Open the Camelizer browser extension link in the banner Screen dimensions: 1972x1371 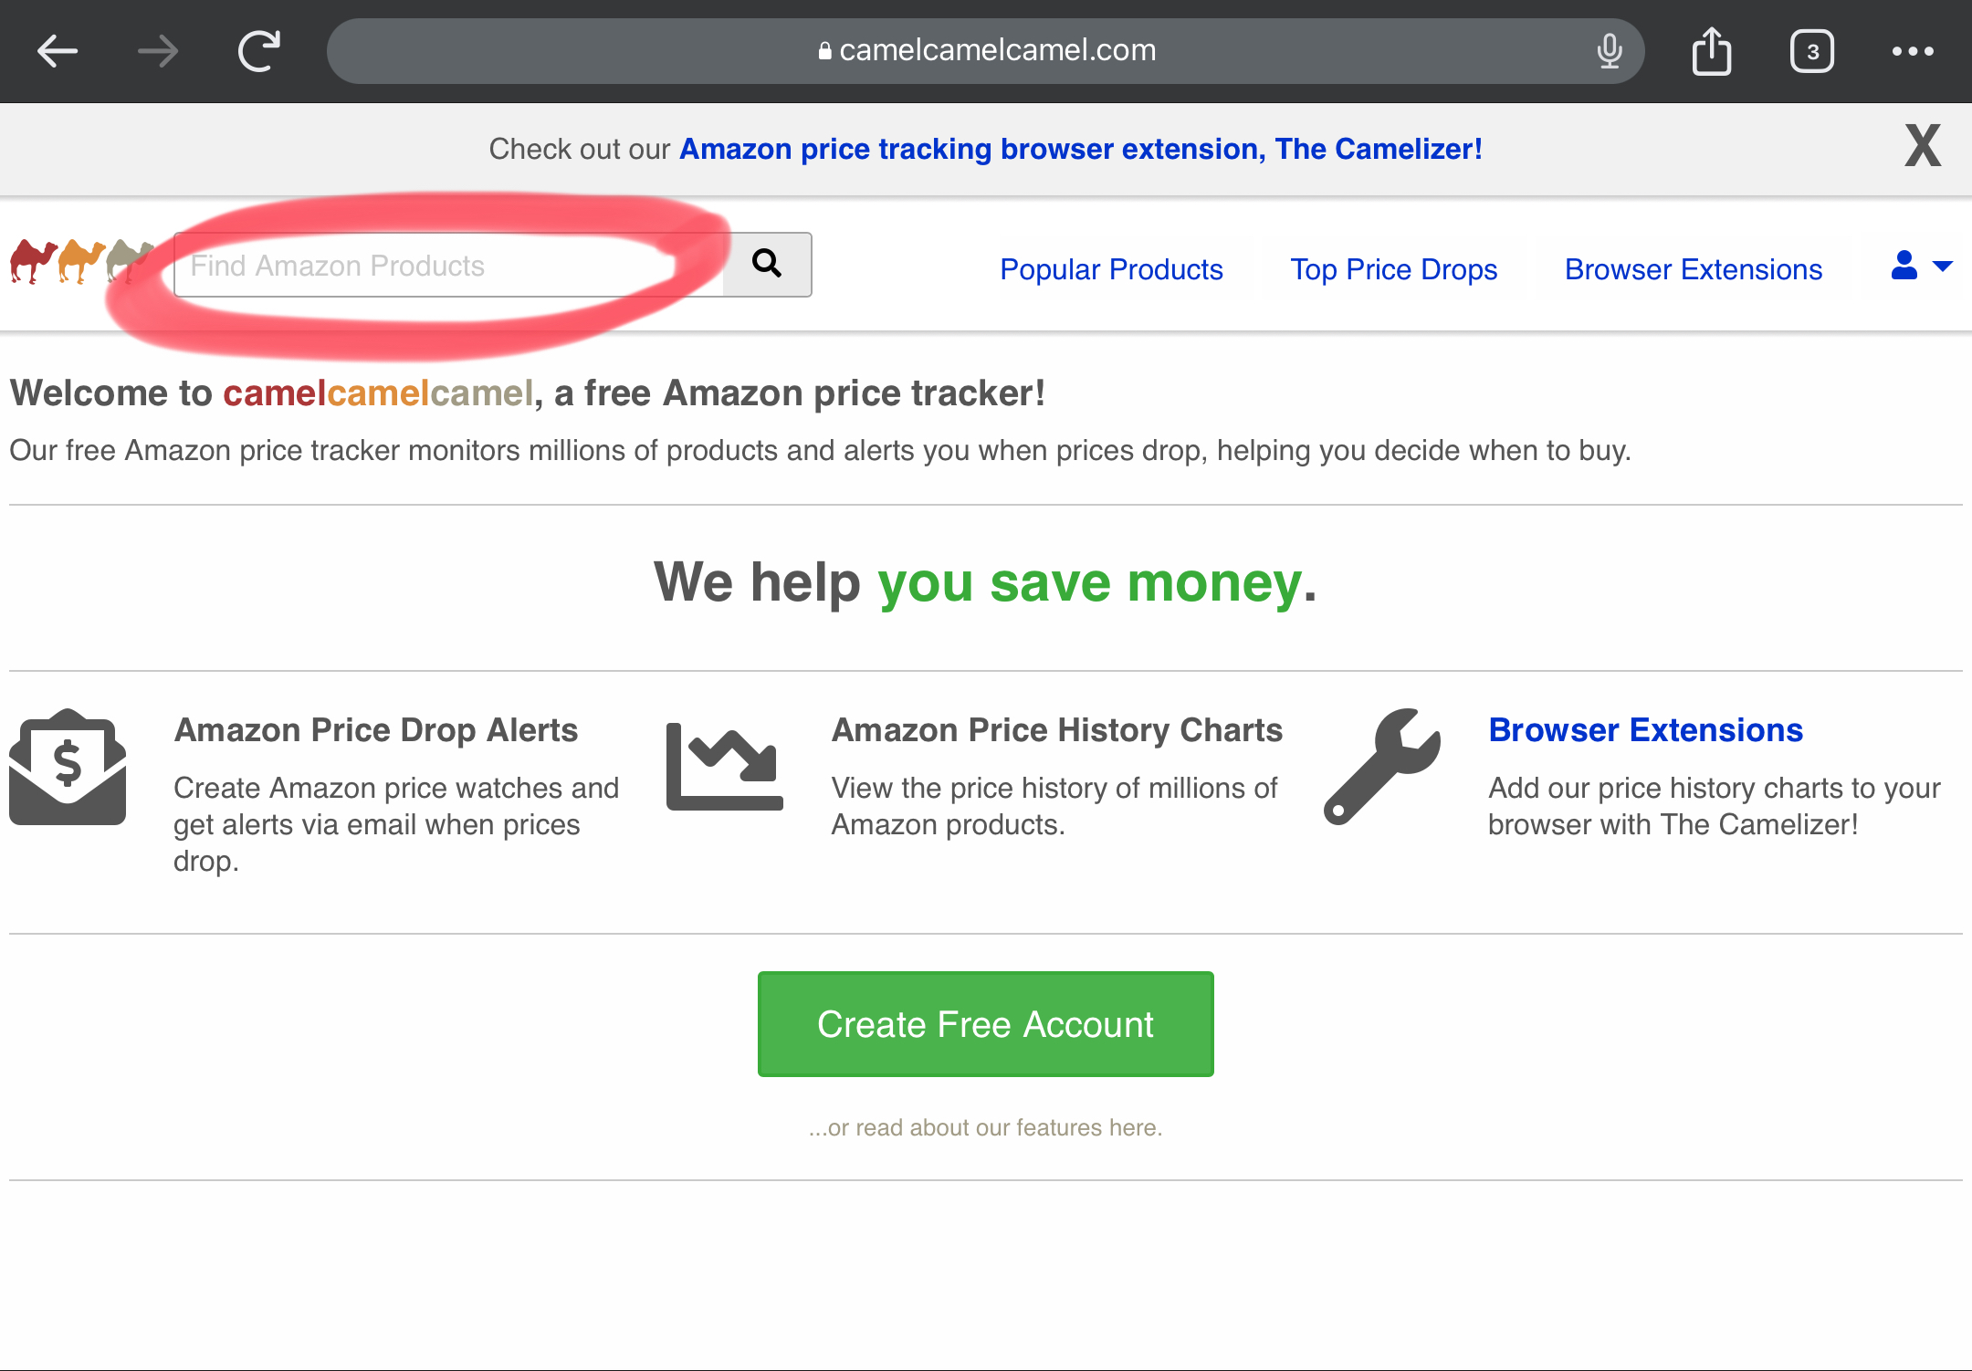1081,149
